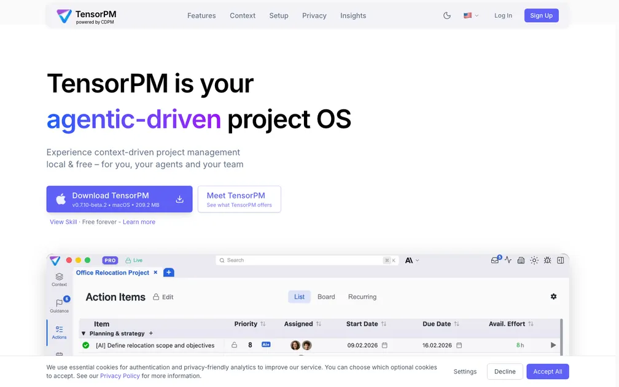The height and width of the screenshot is (387, 619).
Task: Click the AI+ badge in first row
Action: click(266, 345)
